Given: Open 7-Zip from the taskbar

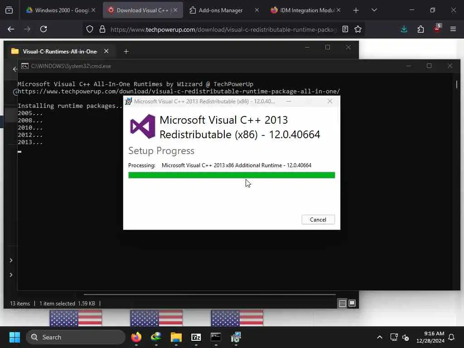Looking at the screenshot, I should click(196, 337).
